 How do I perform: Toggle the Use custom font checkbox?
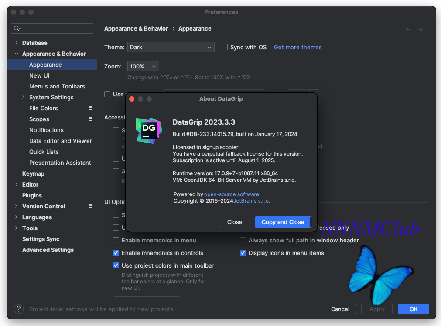(x=107, y=94)
